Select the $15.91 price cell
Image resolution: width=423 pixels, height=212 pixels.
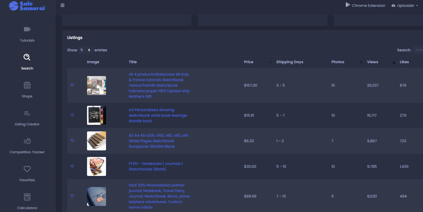tap(249, 115)
